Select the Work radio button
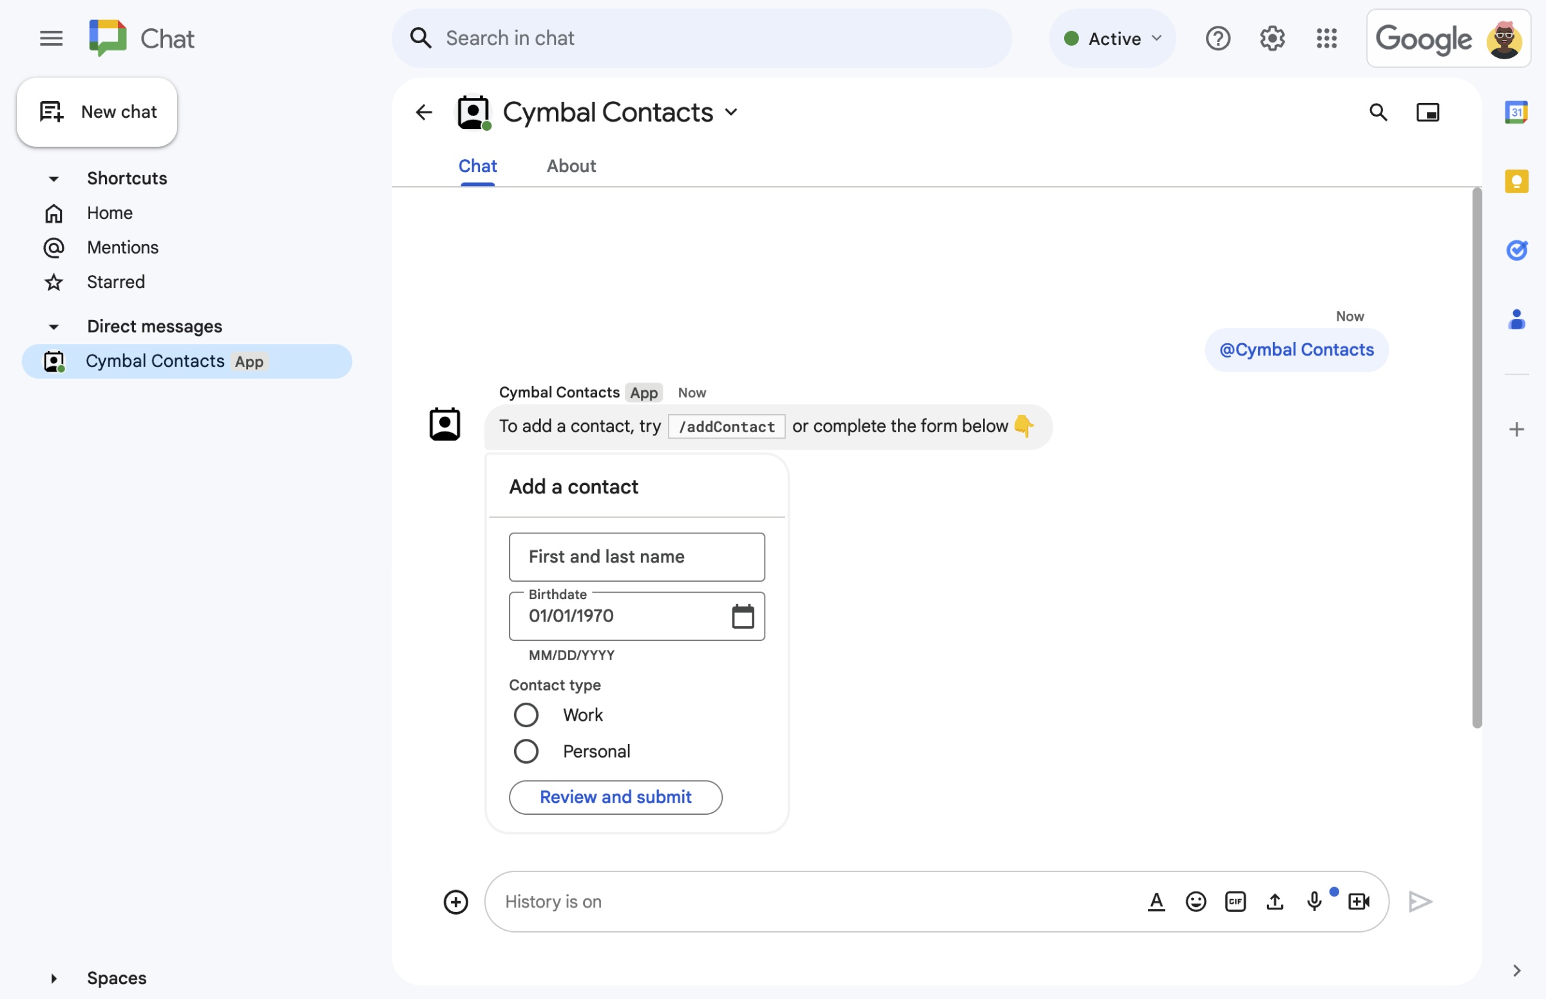Screen dimensions: 1546x999 [524, 714]
